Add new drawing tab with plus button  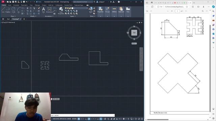tap(24, 19)
